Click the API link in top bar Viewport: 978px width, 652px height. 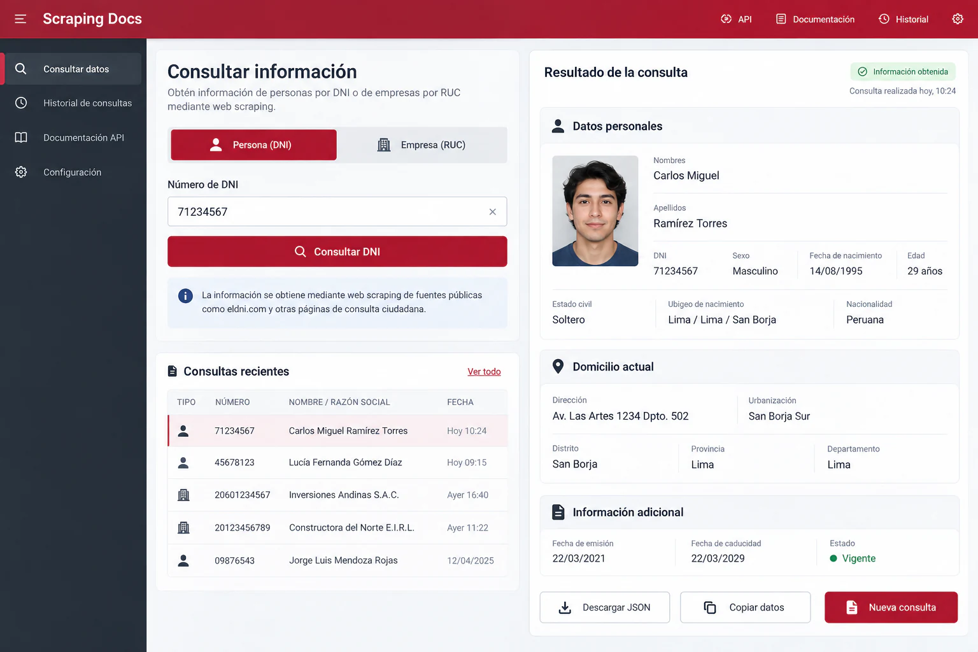[x=736, y=19]
